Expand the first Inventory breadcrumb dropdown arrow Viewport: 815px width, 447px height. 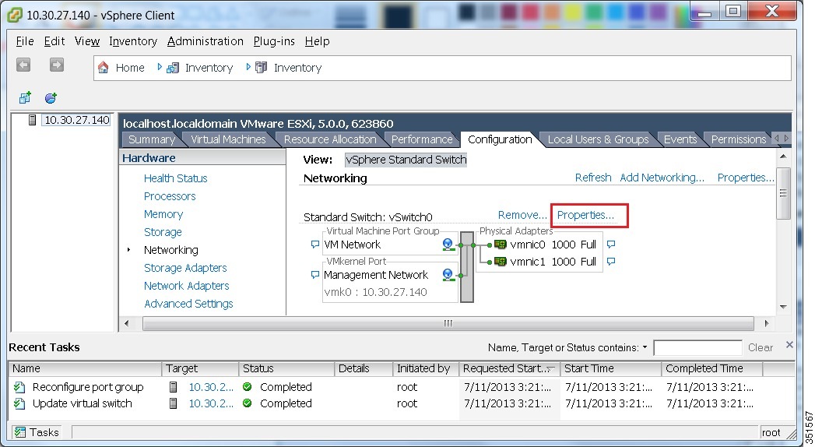click(x=160, y=67)
